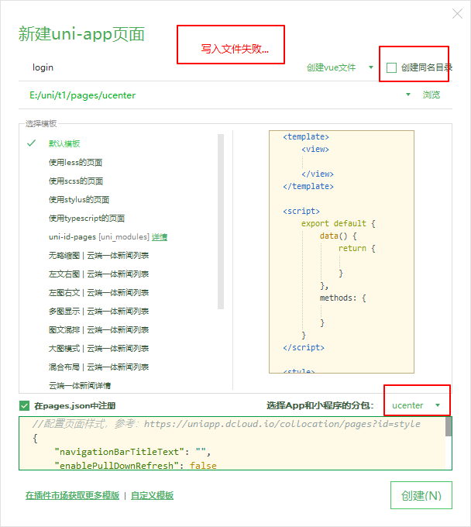Image resolution: width=471 pixels, height=527 pixels.
Task: Click the navigationBarTitleText line in config
Action: coord(133,452)
